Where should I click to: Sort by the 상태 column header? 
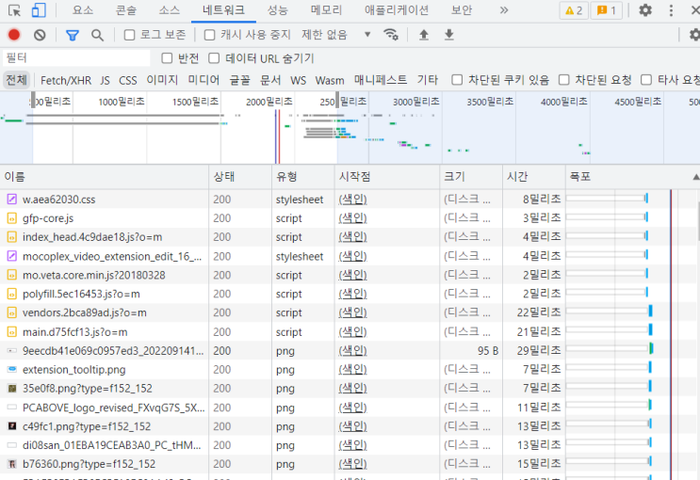240,177
